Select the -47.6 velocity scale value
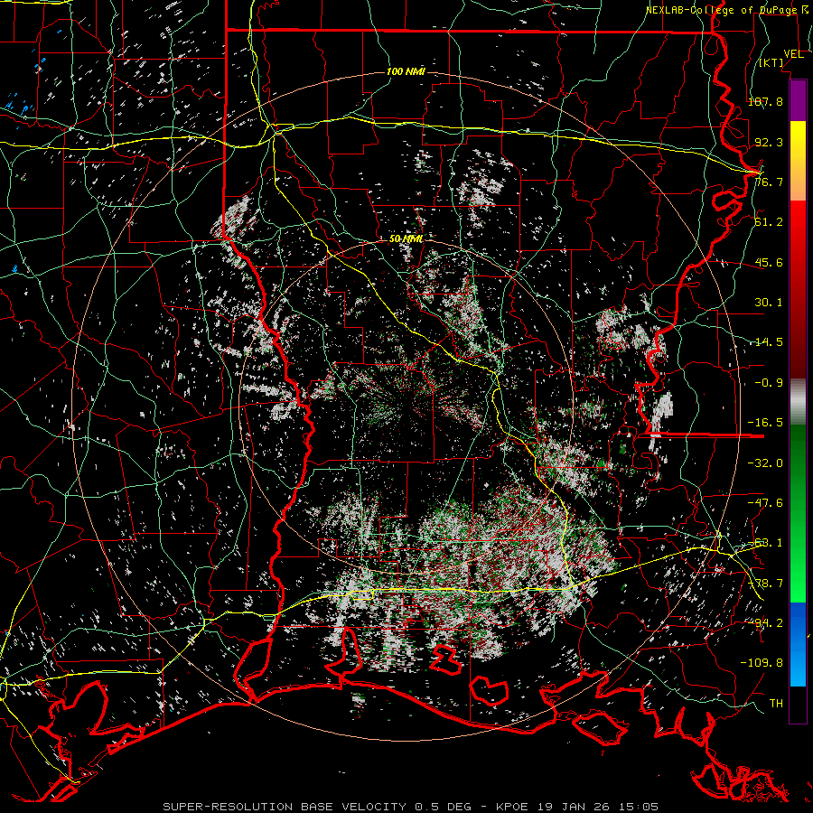The image size is (813, 813). coord(765,503)
